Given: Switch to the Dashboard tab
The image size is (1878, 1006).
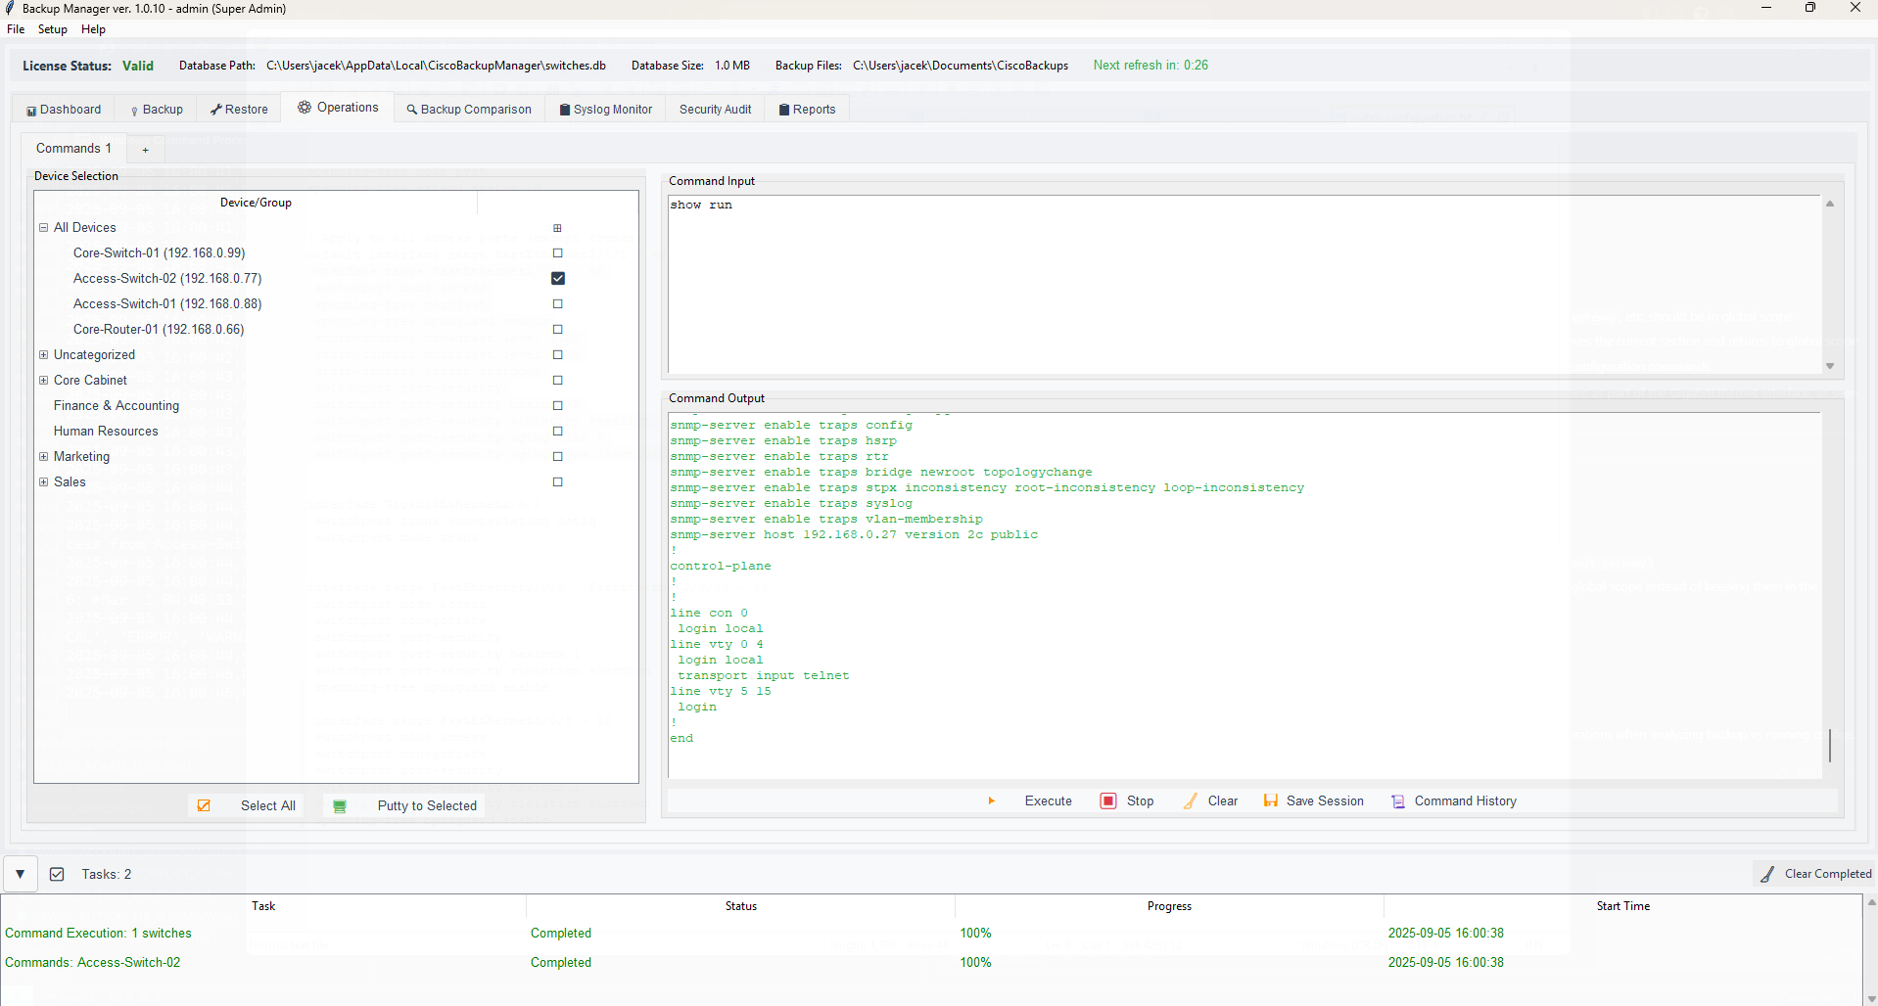Looking at the screenshot, I should [65, 110].
